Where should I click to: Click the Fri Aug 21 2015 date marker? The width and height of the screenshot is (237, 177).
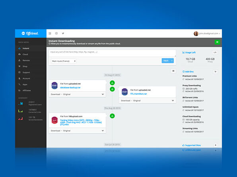(112, 75)
